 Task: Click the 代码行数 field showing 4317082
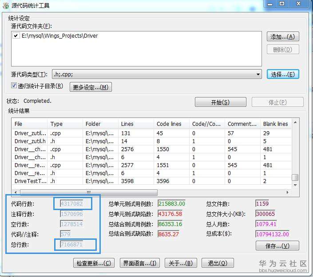[x=71, y=204]
